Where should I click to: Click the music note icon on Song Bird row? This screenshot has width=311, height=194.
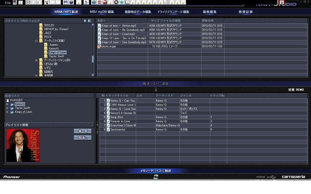108,117
